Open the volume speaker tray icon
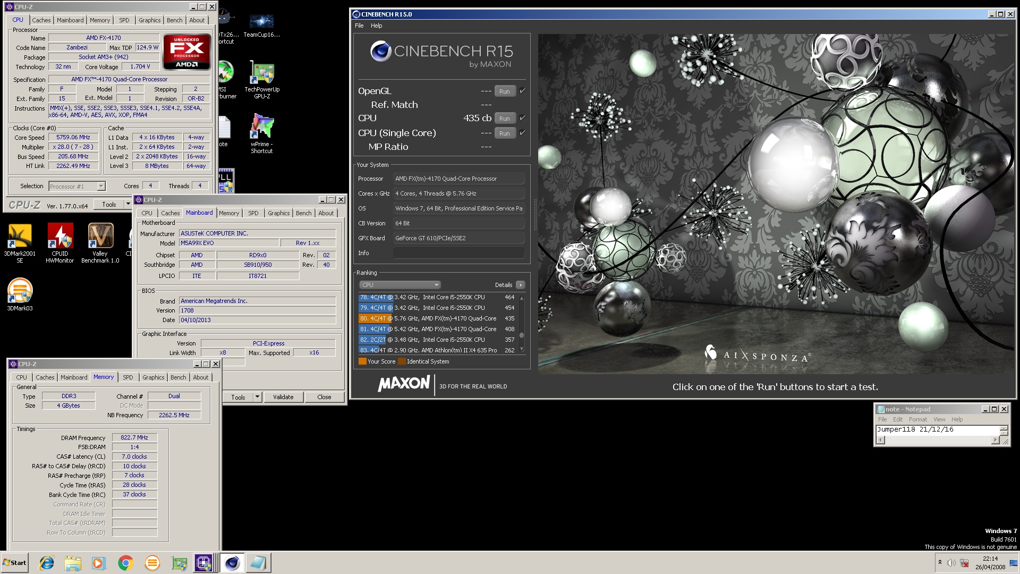The width and height of the screenshot is (1020, 574). [x=951, y=563]
